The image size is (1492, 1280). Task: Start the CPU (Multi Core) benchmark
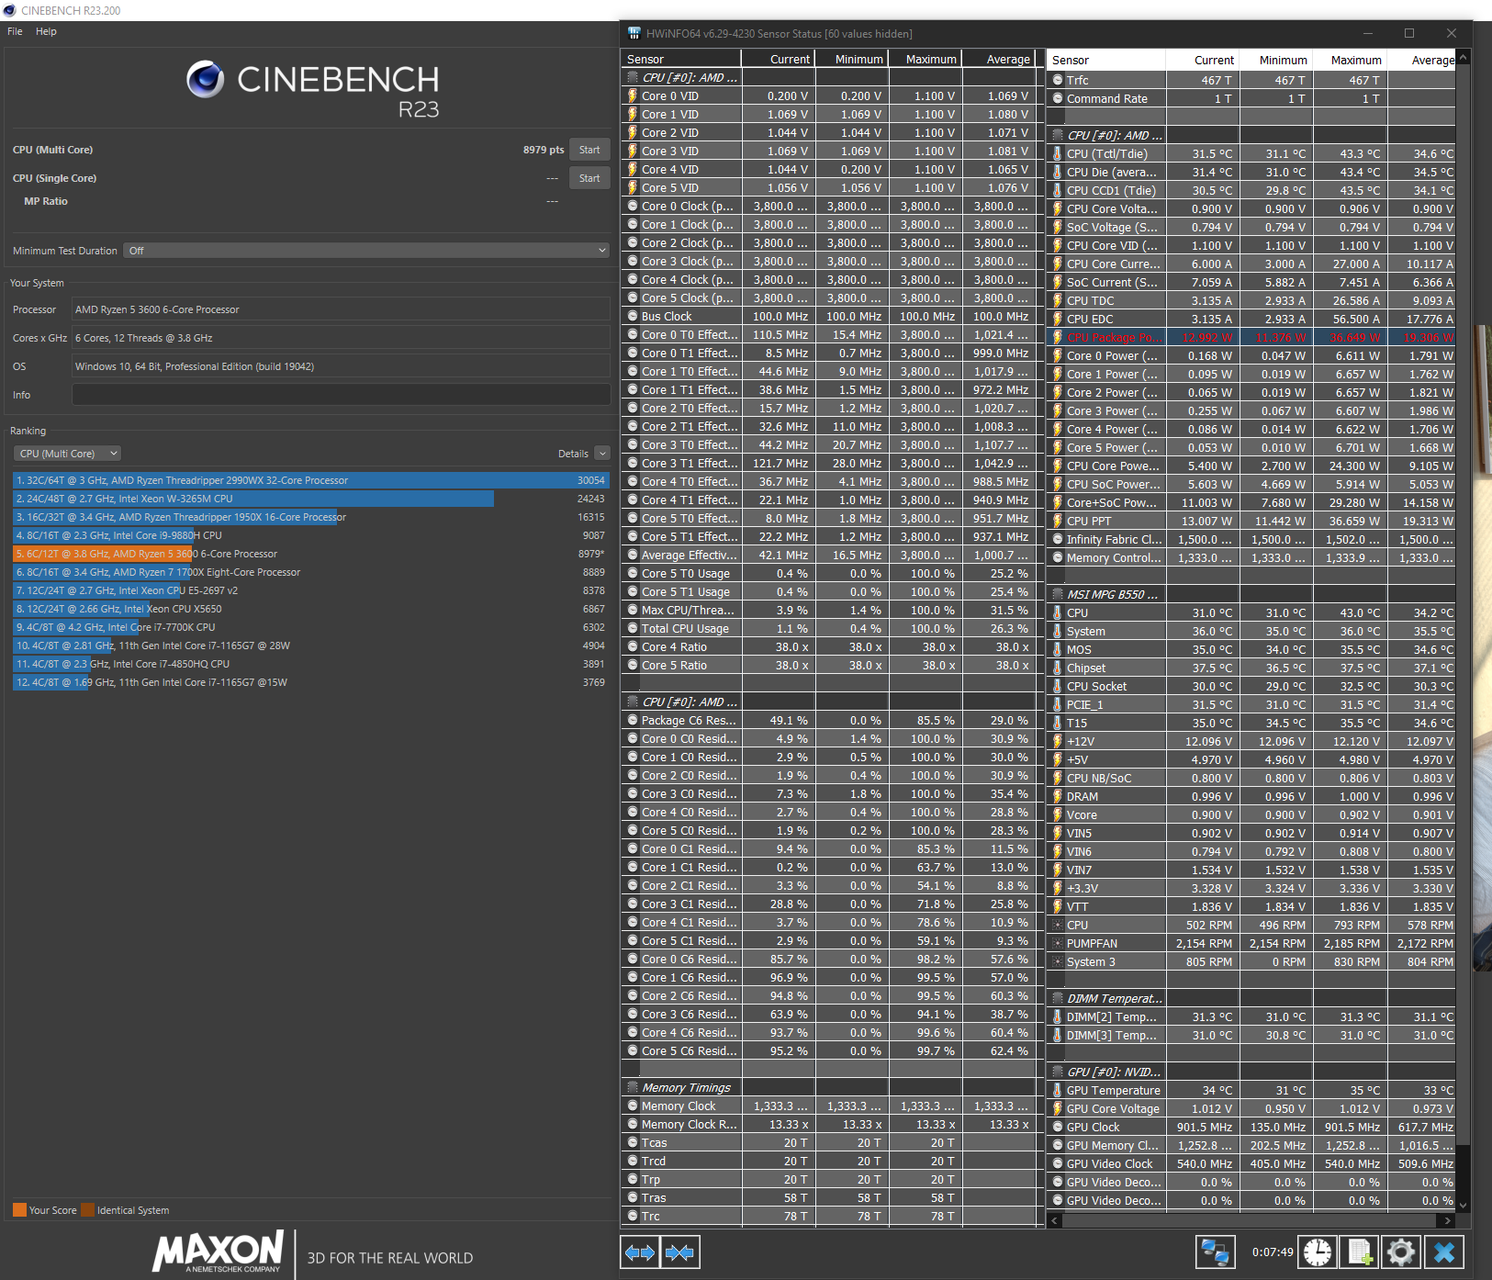[589, 149]
